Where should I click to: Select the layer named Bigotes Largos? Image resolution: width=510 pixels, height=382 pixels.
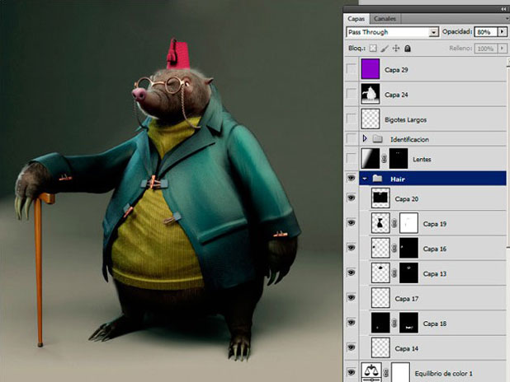tap(405, 120)
